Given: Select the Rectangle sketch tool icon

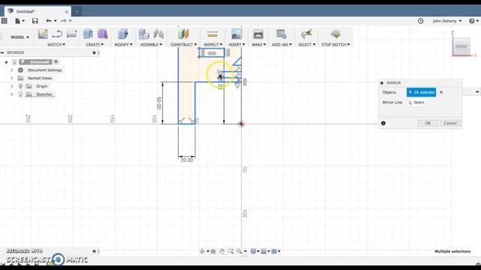Looking at the screenshot, I should (x=71, y=34).
